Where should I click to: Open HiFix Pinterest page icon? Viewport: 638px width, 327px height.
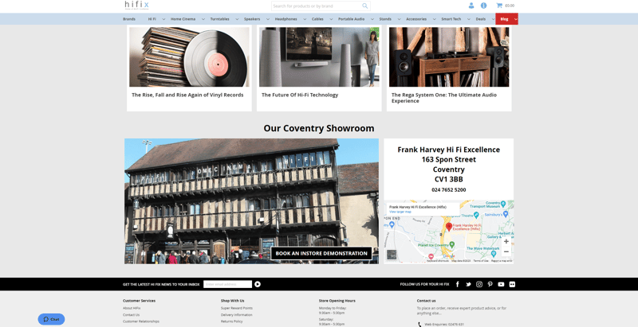pos(490,284)
